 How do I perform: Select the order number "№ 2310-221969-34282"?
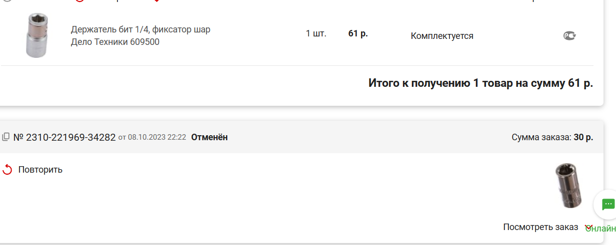(64, 137)
